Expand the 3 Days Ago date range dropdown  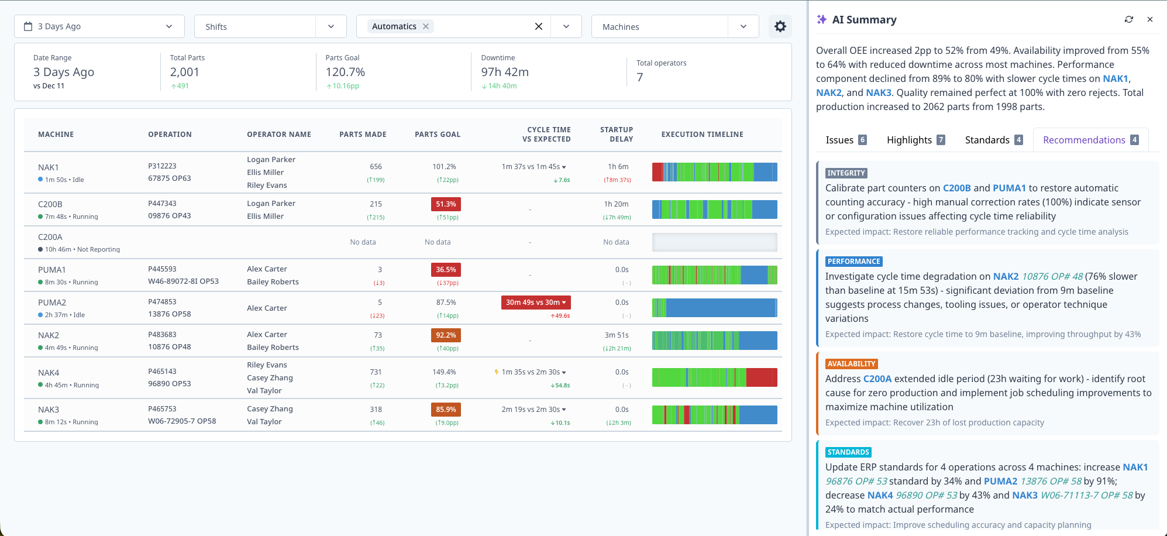click(x=169, y=26)
